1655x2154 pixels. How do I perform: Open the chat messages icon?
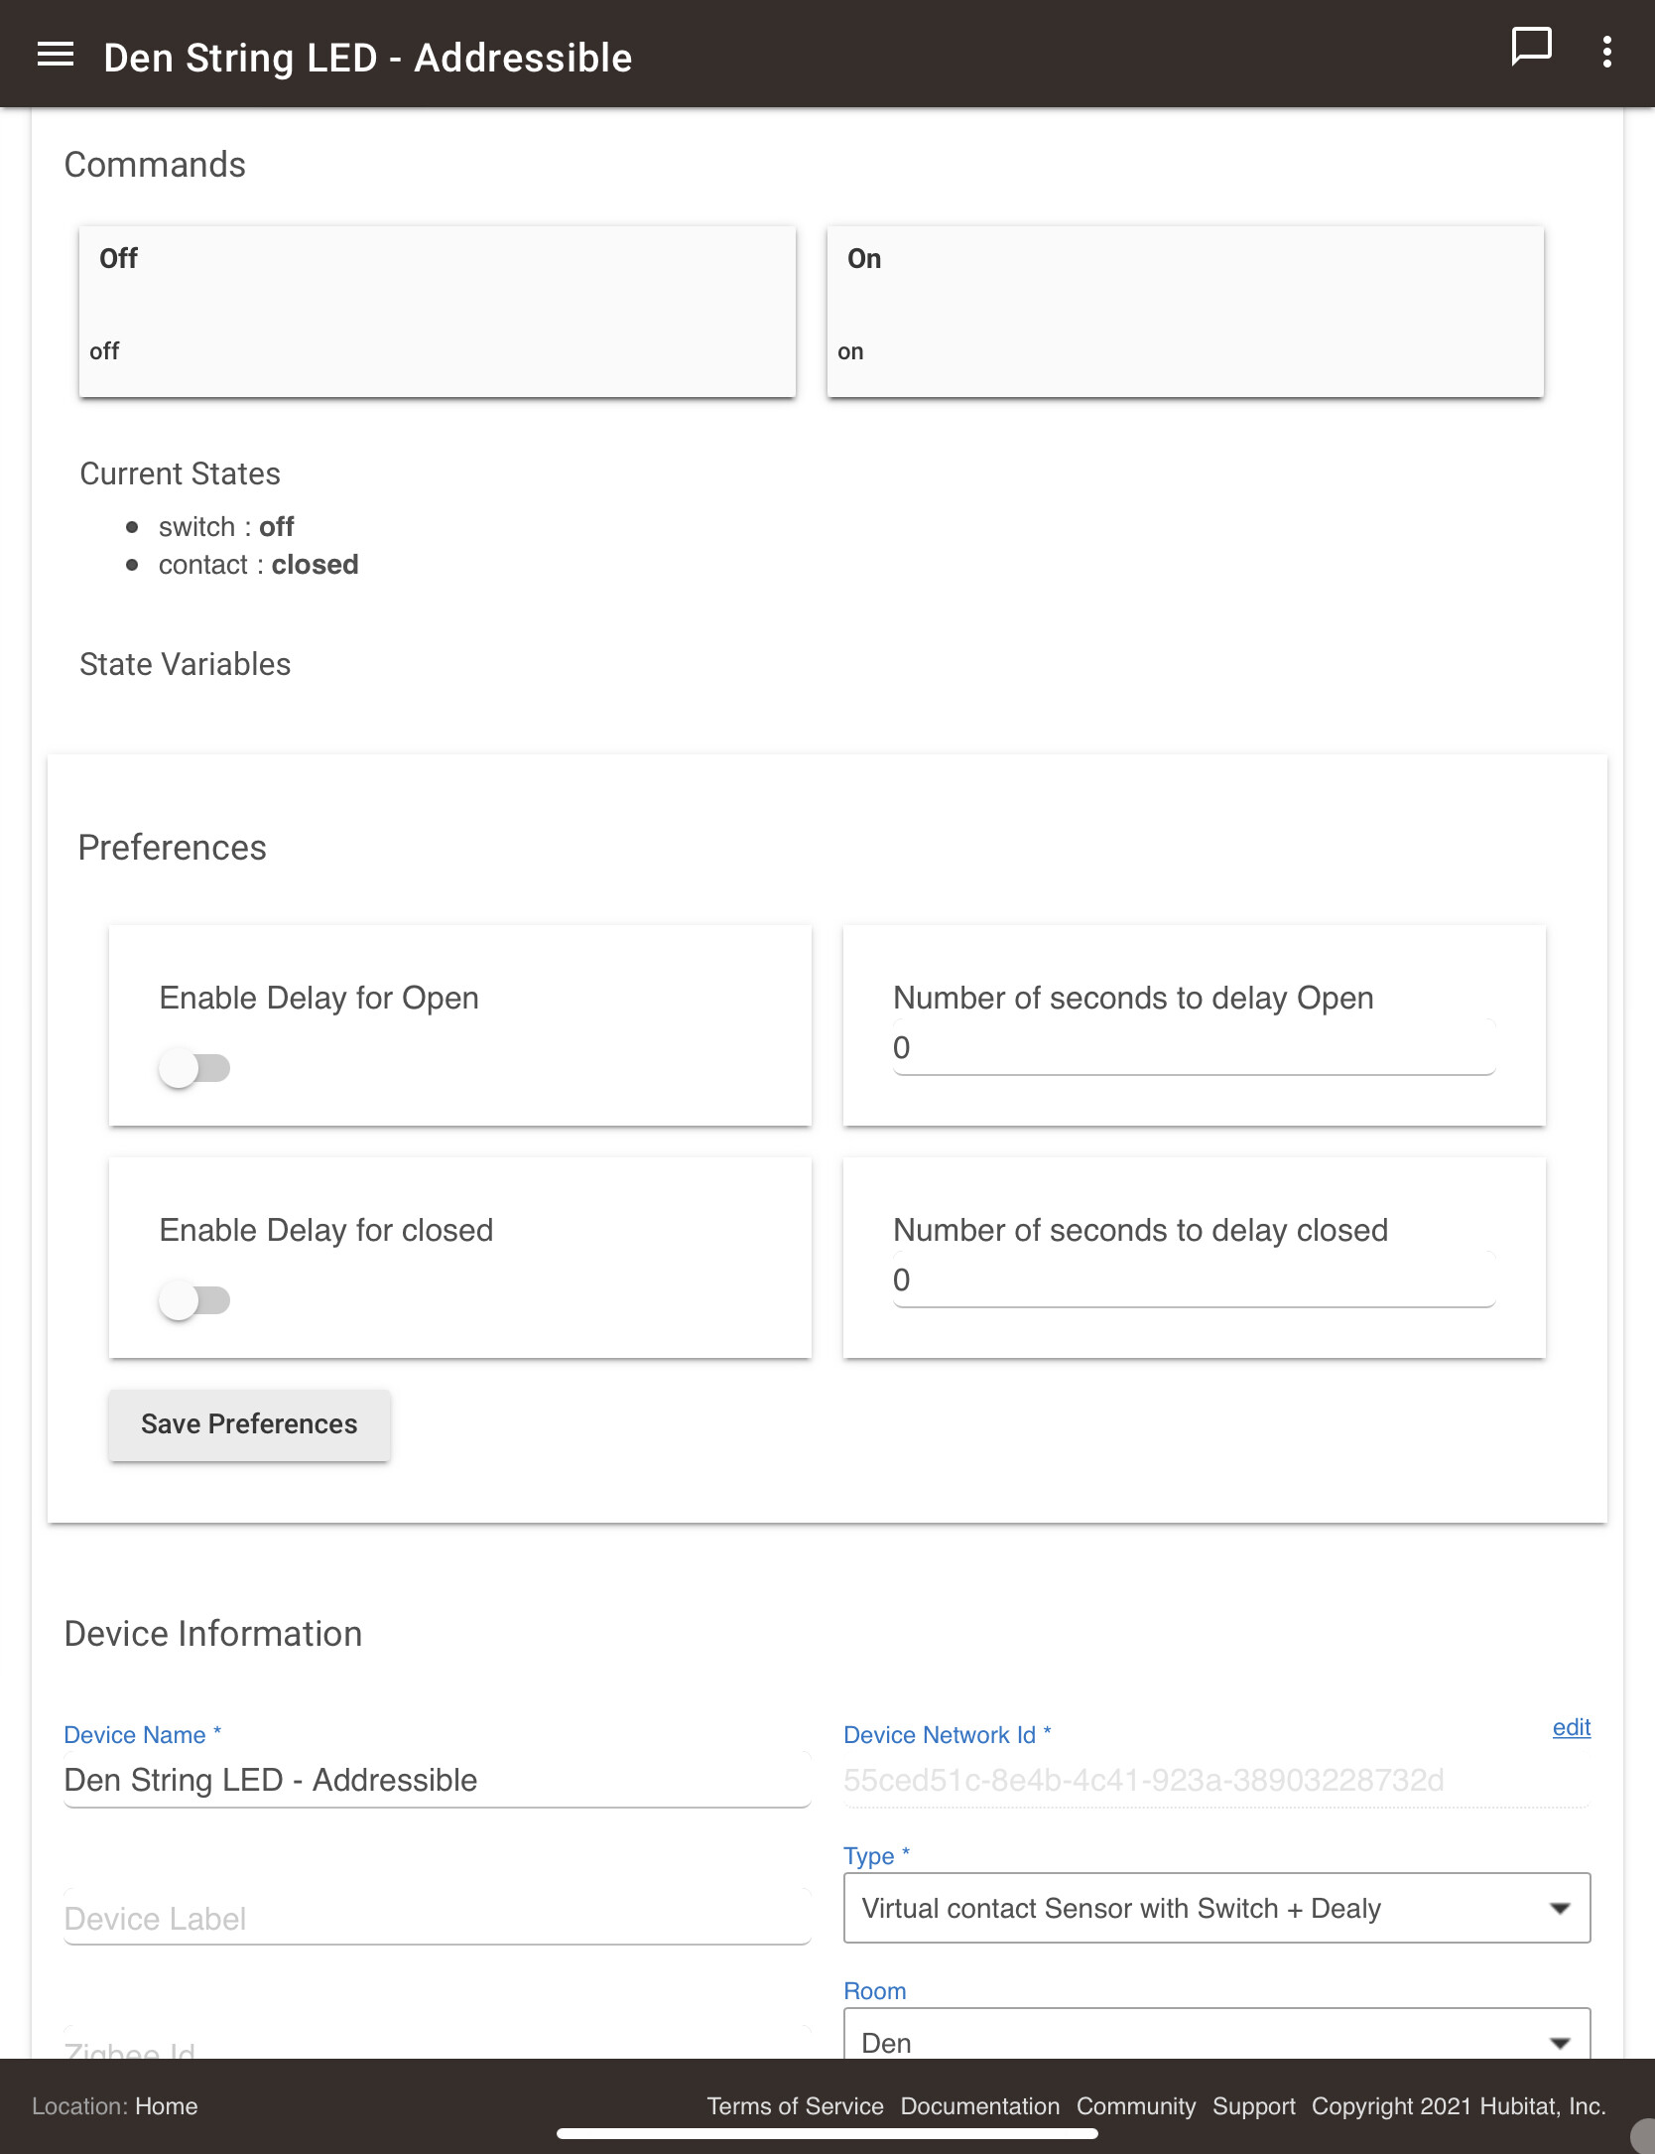pyautogui.click(x=1530, y=47)
